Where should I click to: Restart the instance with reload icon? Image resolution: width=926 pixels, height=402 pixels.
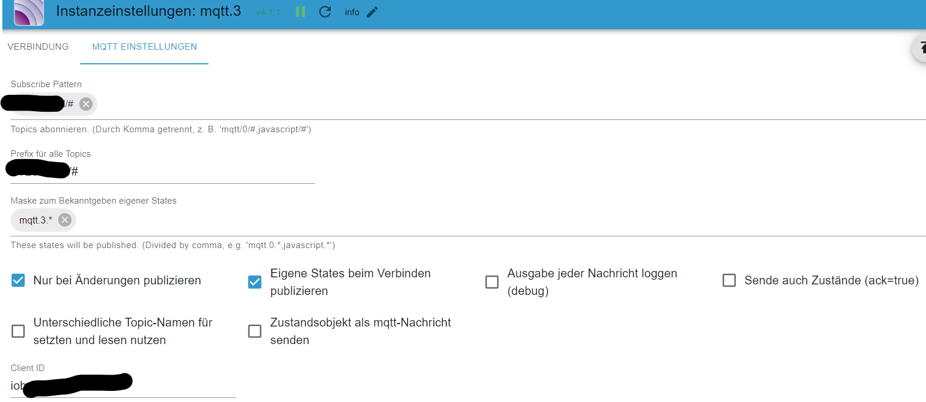pyautogui.click(x=325, y=12)
